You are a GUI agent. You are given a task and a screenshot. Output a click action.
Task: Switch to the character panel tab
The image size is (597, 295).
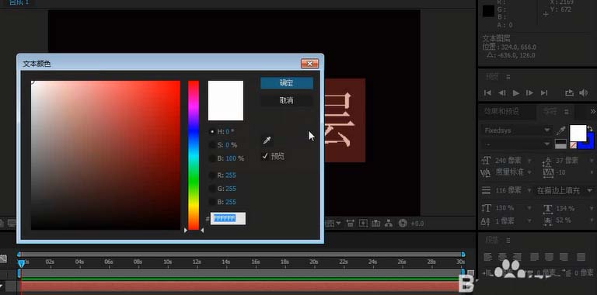(550, 112)
